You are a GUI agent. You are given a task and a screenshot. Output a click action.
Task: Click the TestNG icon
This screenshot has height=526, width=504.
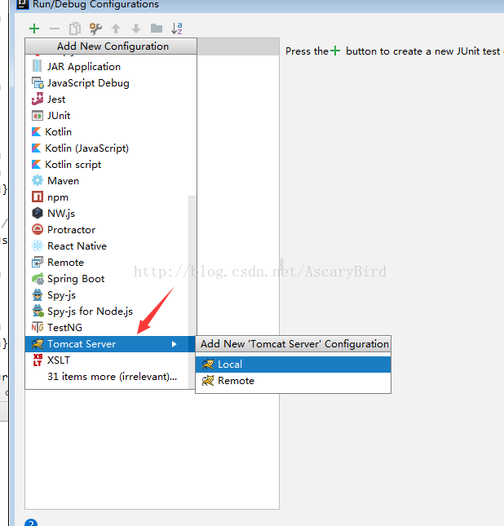click(x=38, y=327)
